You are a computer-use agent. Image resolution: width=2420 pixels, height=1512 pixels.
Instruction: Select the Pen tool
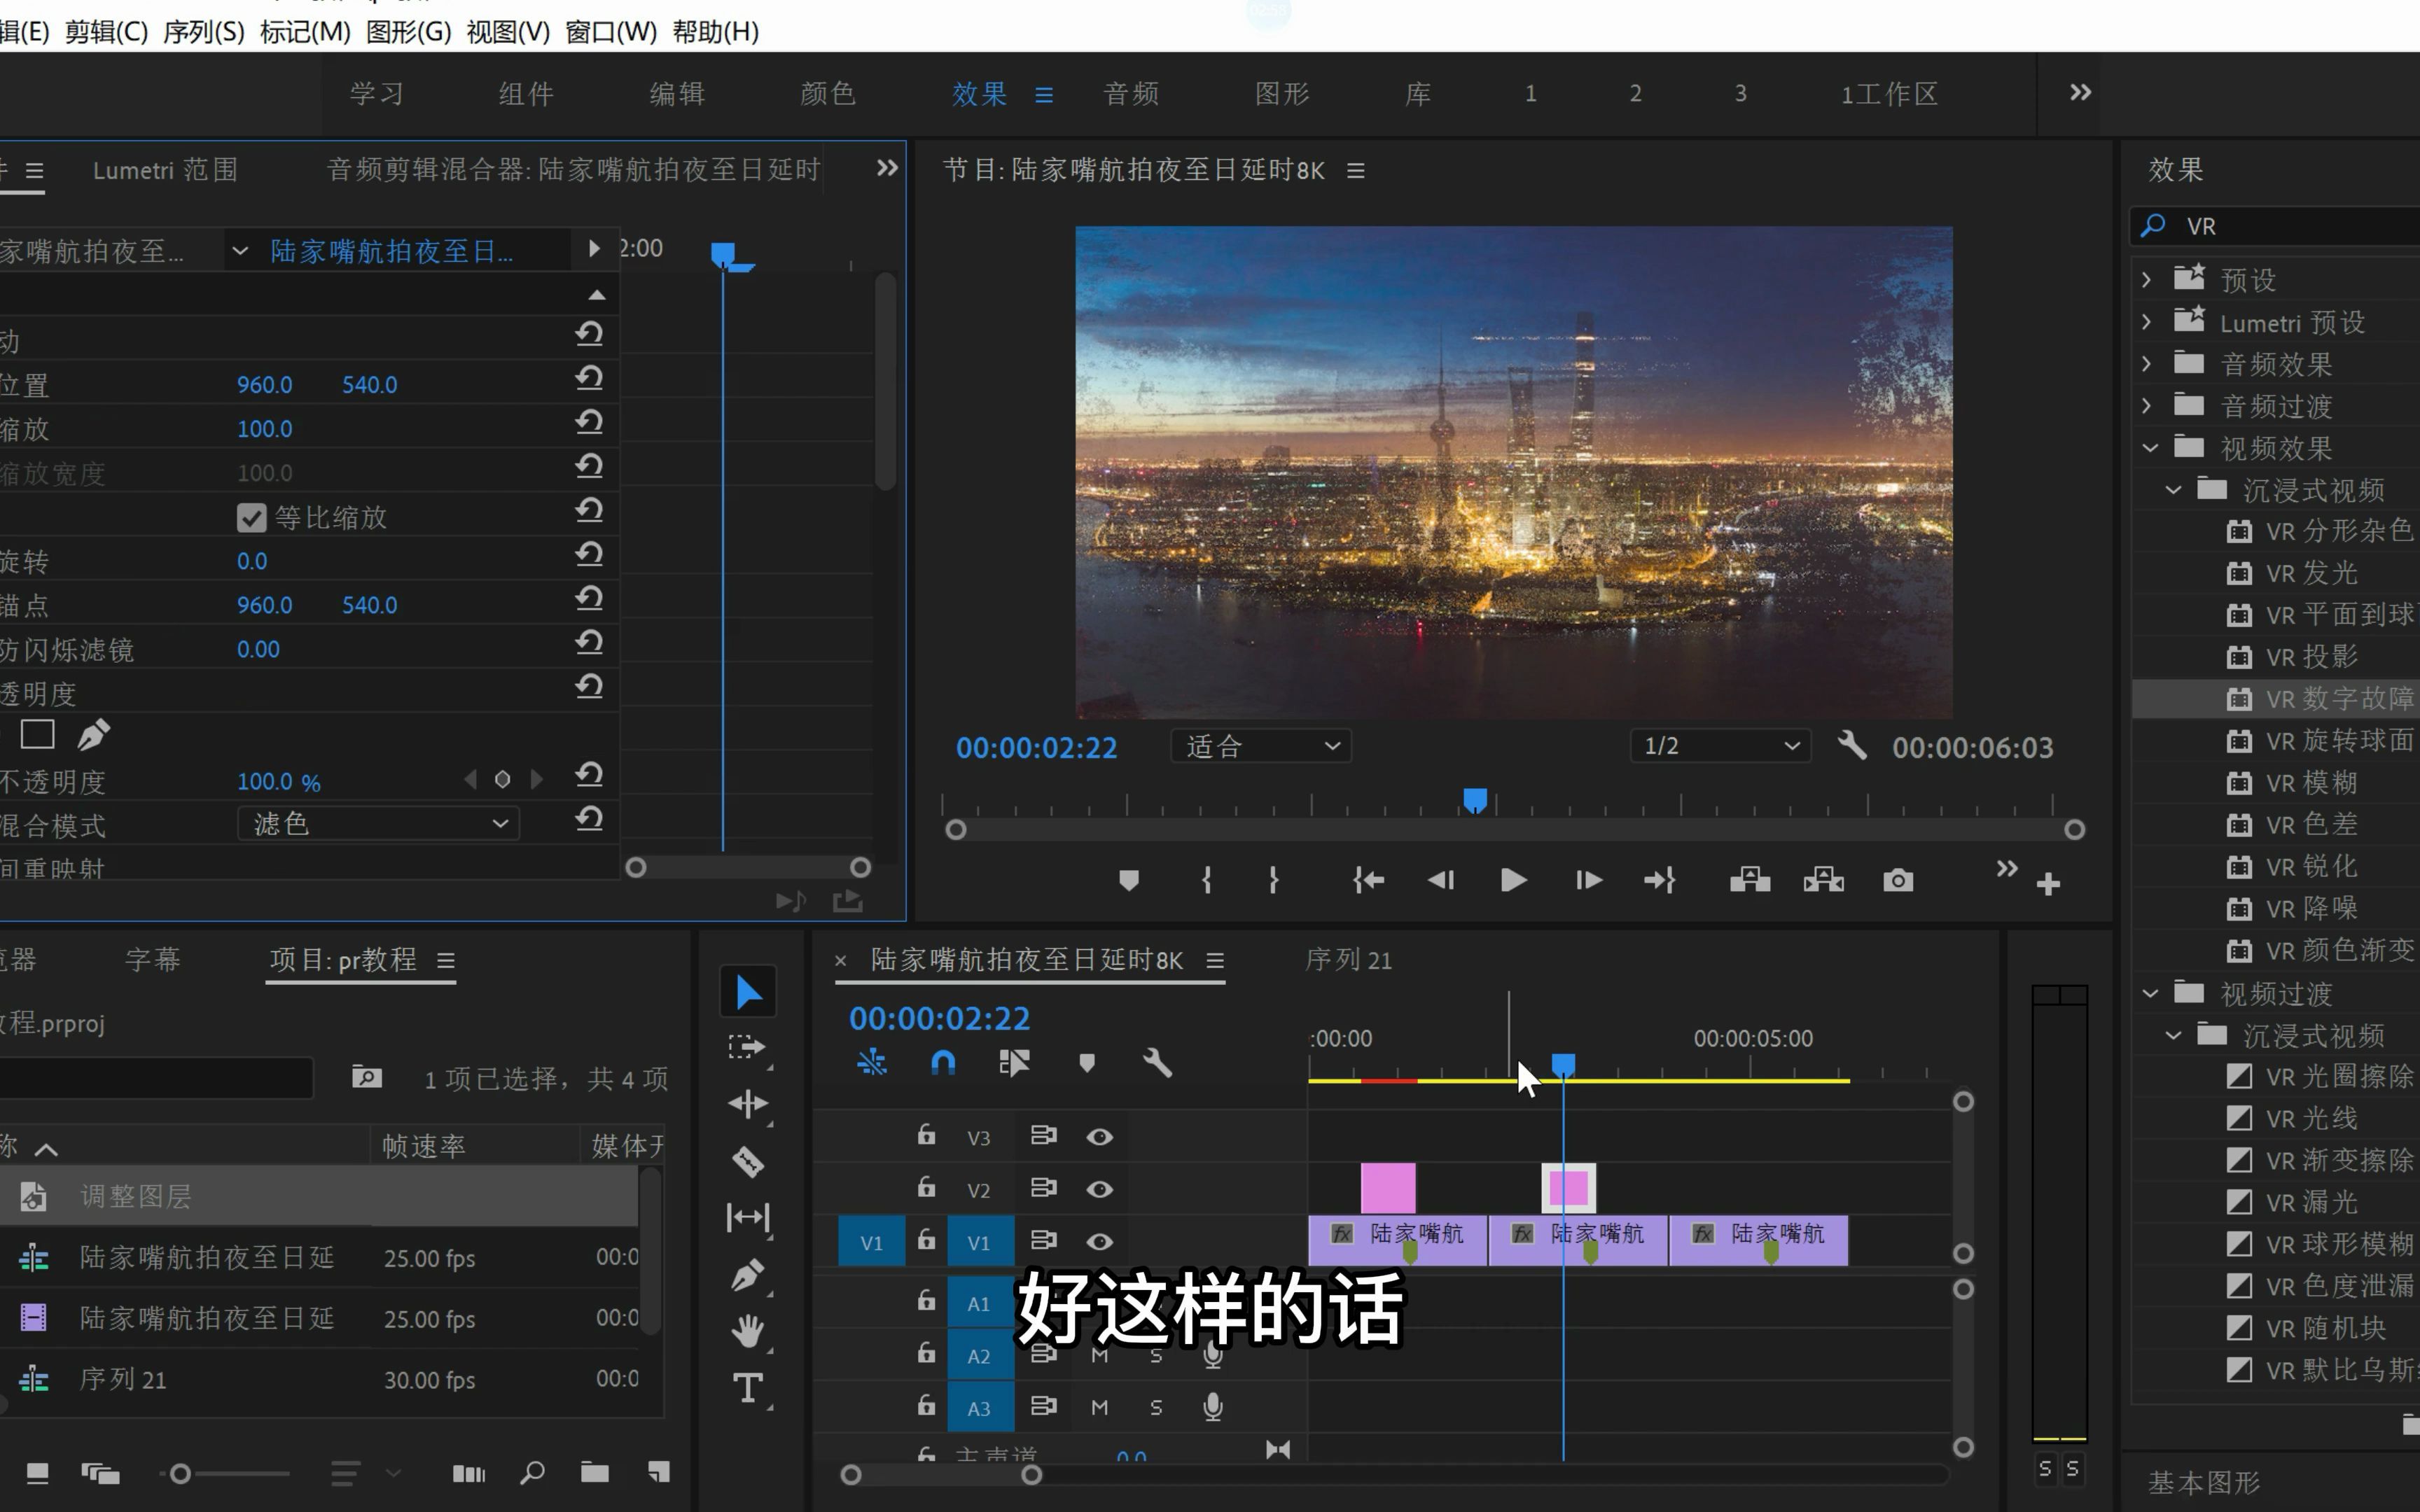pos(748,1274)
